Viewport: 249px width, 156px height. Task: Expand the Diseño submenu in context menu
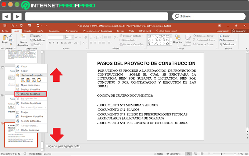coord(31,112)
